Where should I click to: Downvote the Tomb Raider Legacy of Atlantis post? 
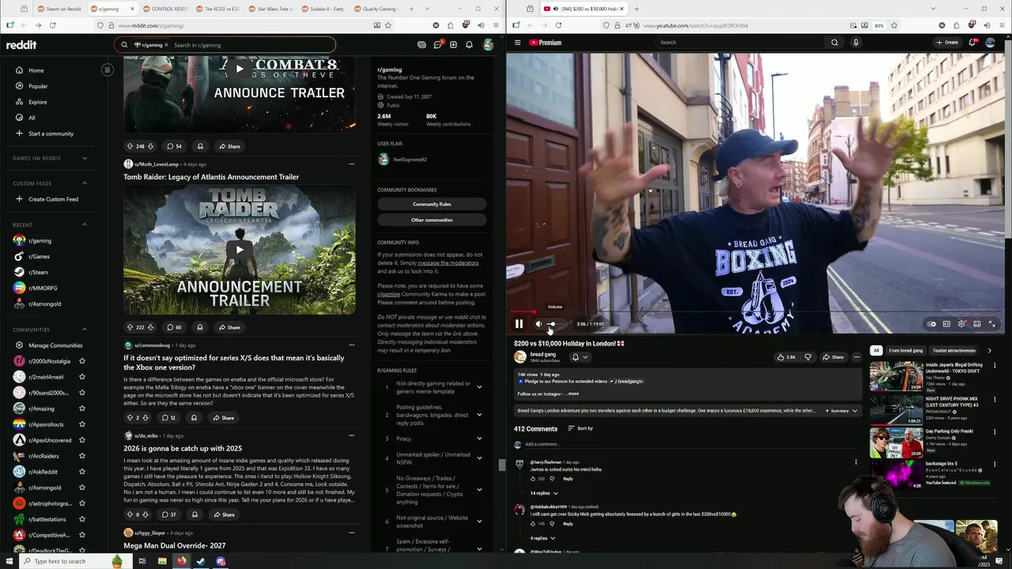150,327
